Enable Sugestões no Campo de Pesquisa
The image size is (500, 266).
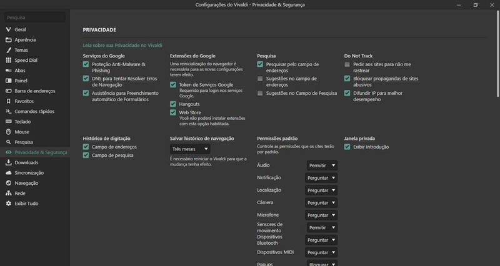click(260, 93)
